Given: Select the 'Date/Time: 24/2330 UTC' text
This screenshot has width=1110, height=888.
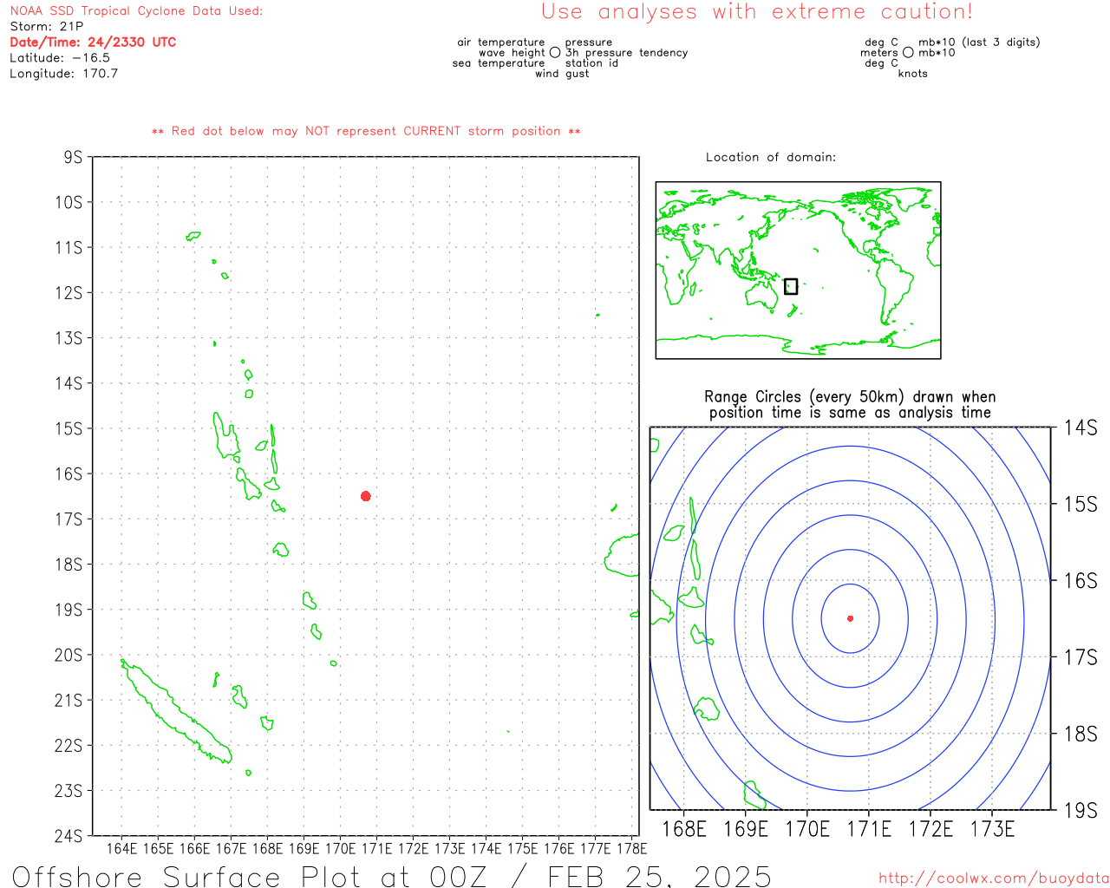Looking at the screenshot, I should click(x=93, y=42).
